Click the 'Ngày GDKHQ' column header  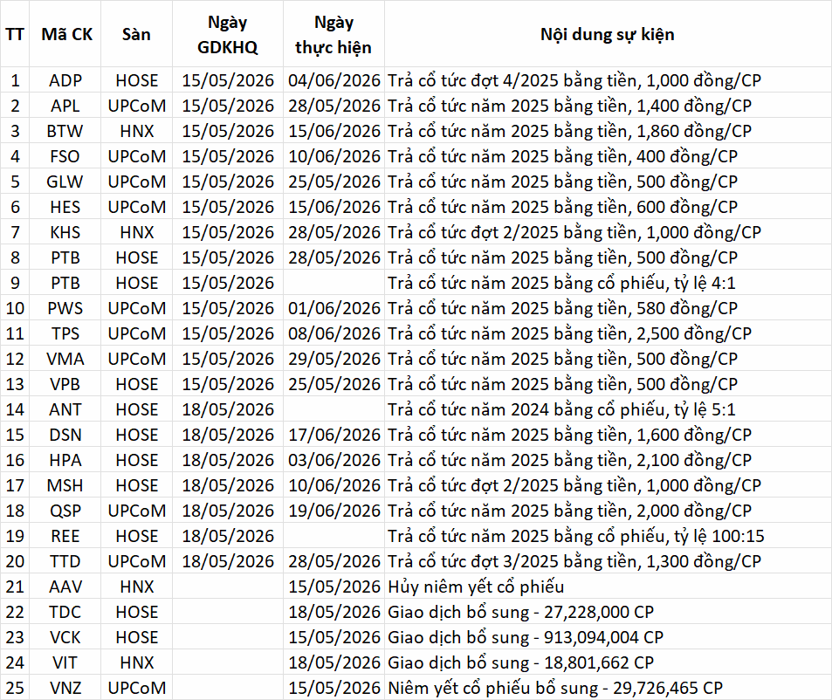pyautogui.click(x=228, y=34)
